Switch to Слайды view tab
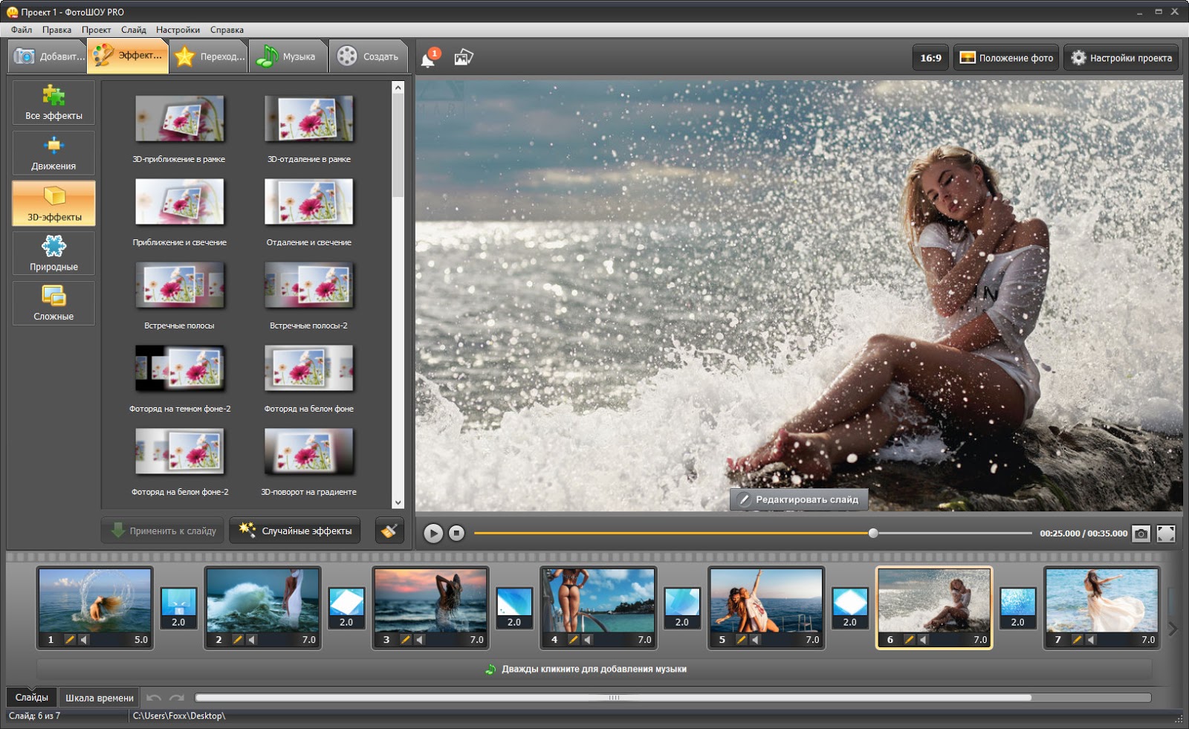This screenshot has width=1189, height=729. 31,697
